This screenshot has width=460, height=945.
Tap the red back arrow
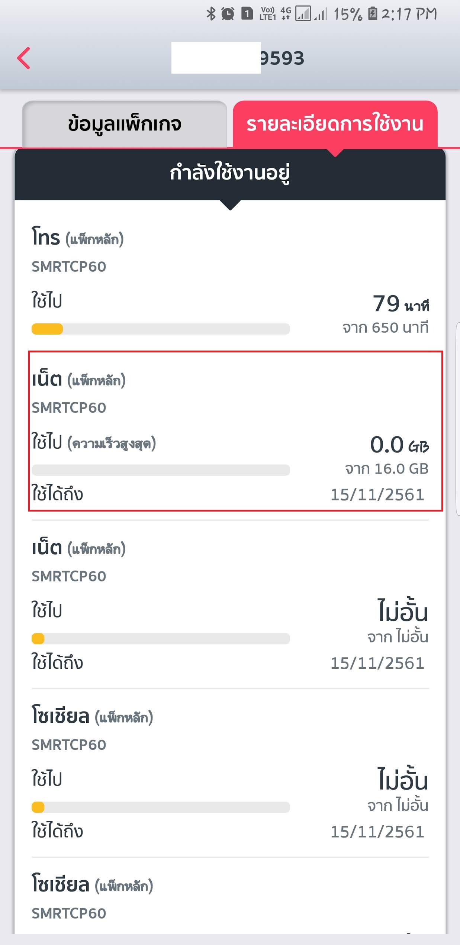(24, 58)
